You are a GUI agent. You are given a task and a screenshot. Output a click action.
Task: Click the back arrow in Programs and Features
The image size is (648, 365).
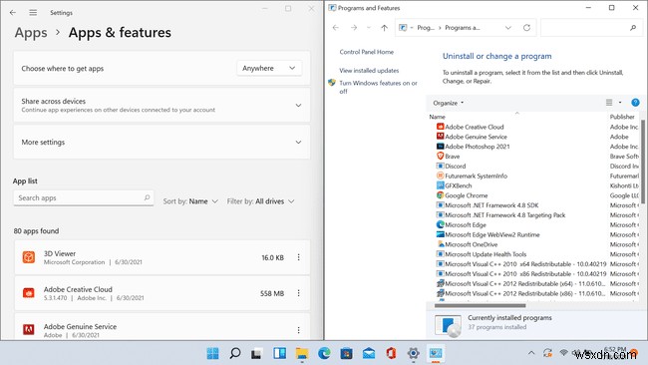[336, 28]
